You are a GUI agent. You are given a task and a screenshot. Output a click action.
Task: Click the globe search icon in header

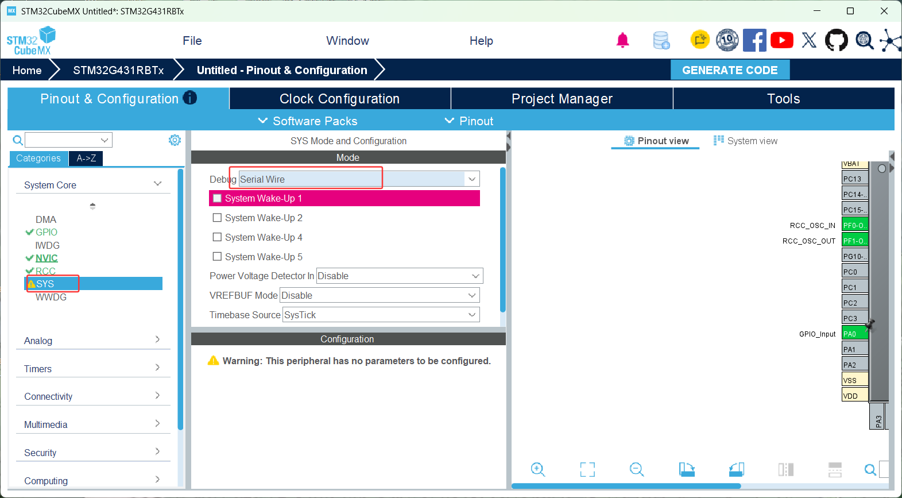864,40
